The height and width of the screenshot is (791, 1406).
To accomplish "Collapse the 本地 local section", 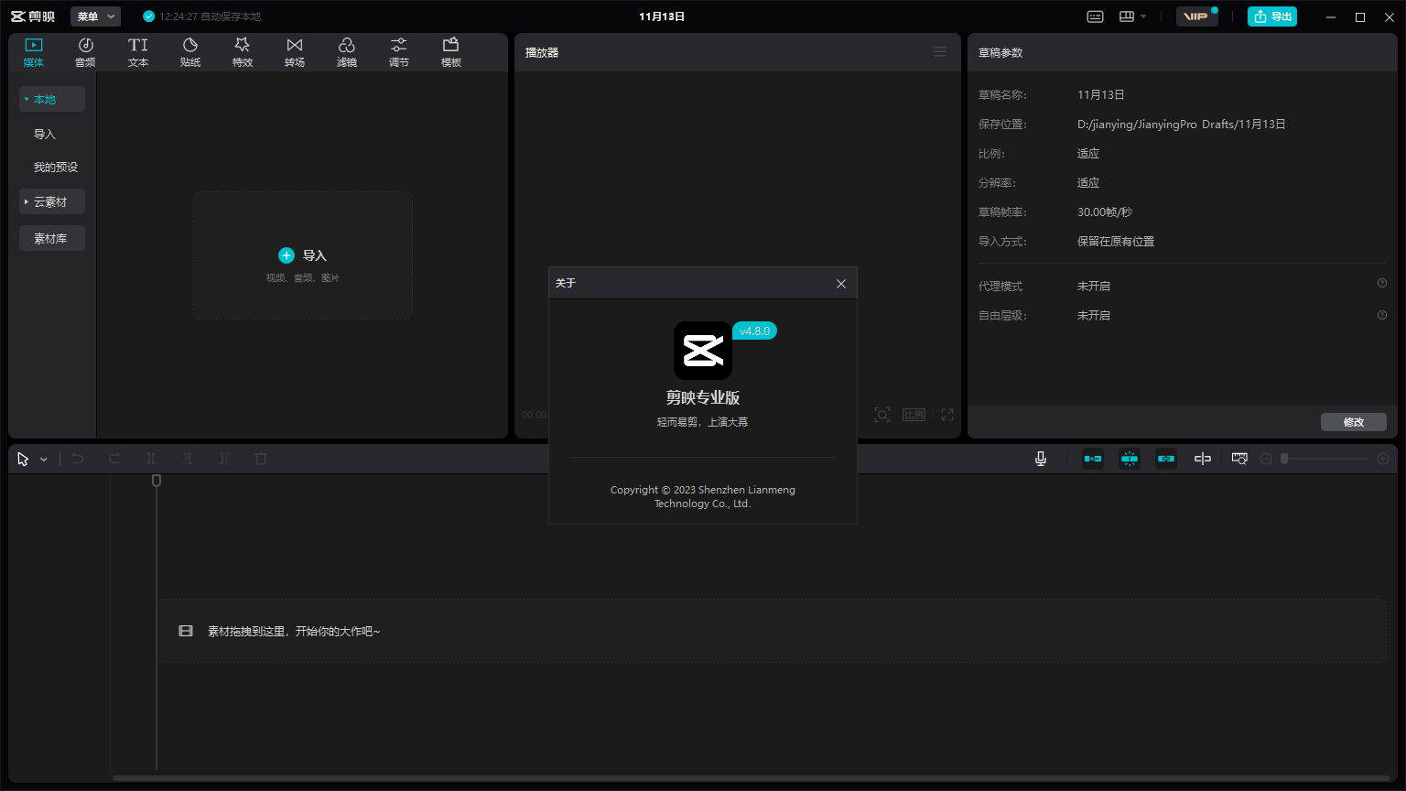I will click(x=52, y=99).
